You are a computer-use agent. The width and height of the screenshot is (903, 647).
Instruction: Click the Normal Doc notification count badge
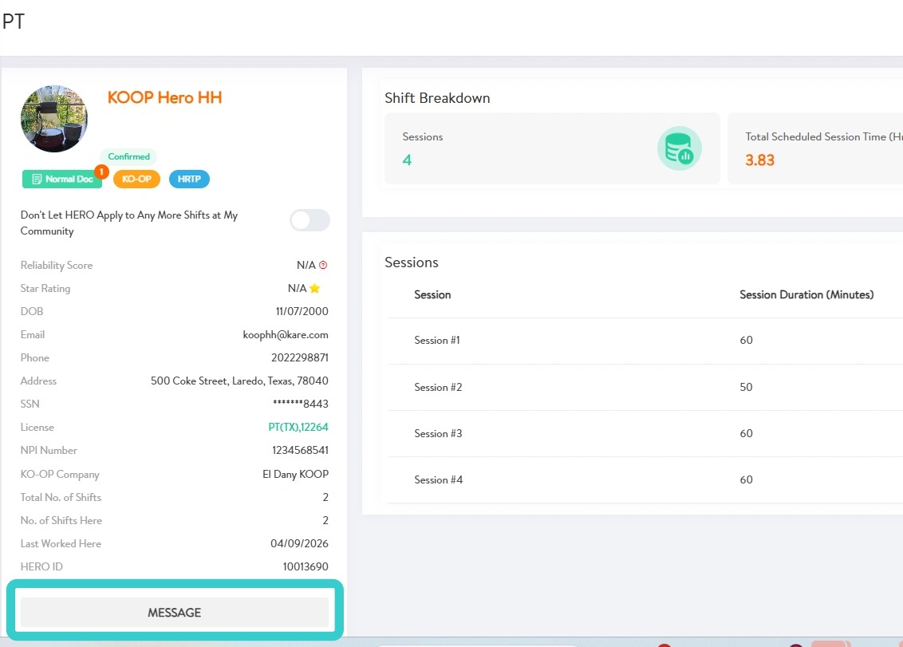(x=101, y=172)
